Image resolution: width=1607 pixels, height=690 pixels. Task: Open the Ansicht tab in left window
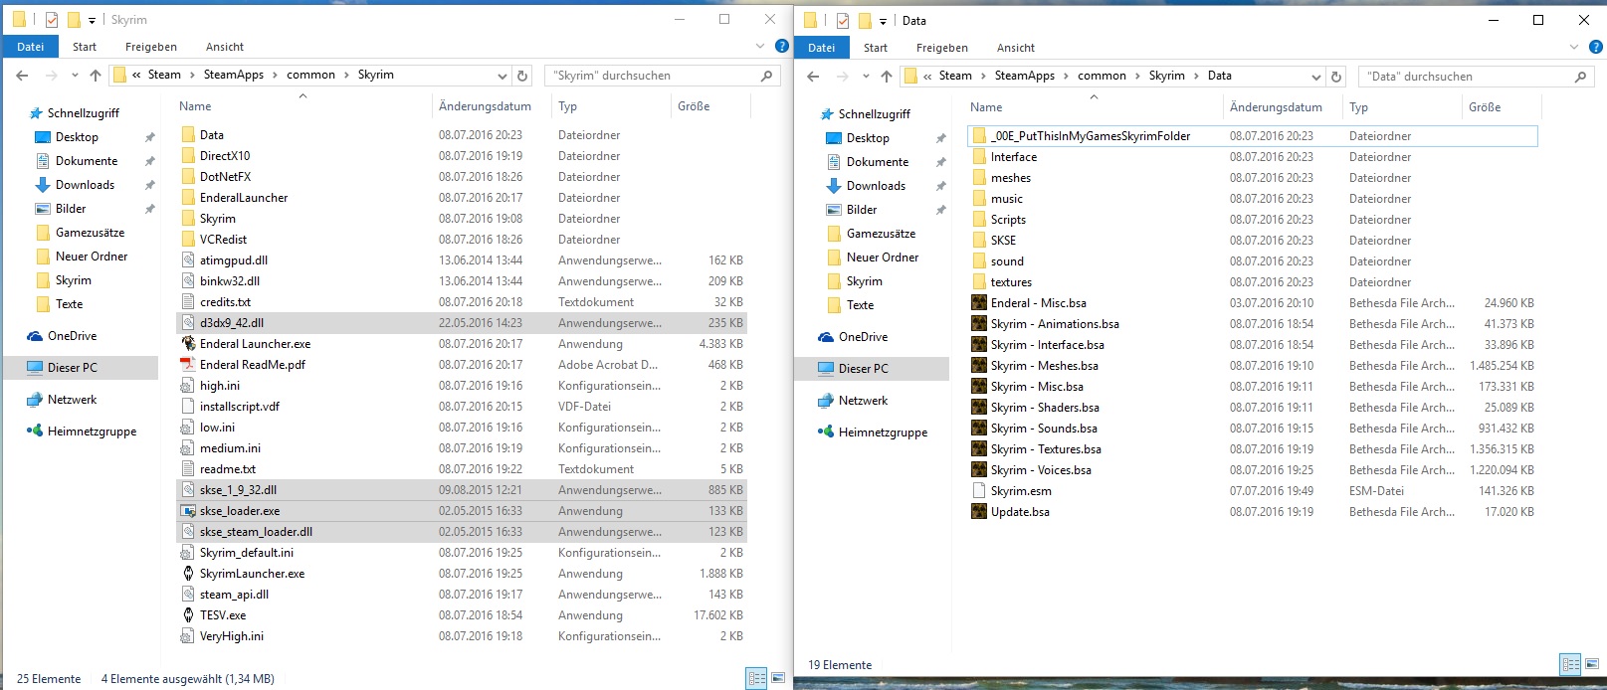[225, 47]
